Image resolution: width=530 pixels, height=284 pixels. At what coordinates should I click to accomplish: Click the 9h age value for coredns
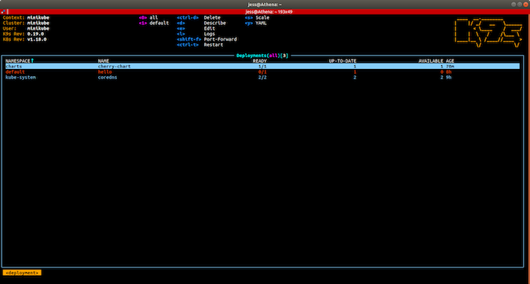(448, 78)
